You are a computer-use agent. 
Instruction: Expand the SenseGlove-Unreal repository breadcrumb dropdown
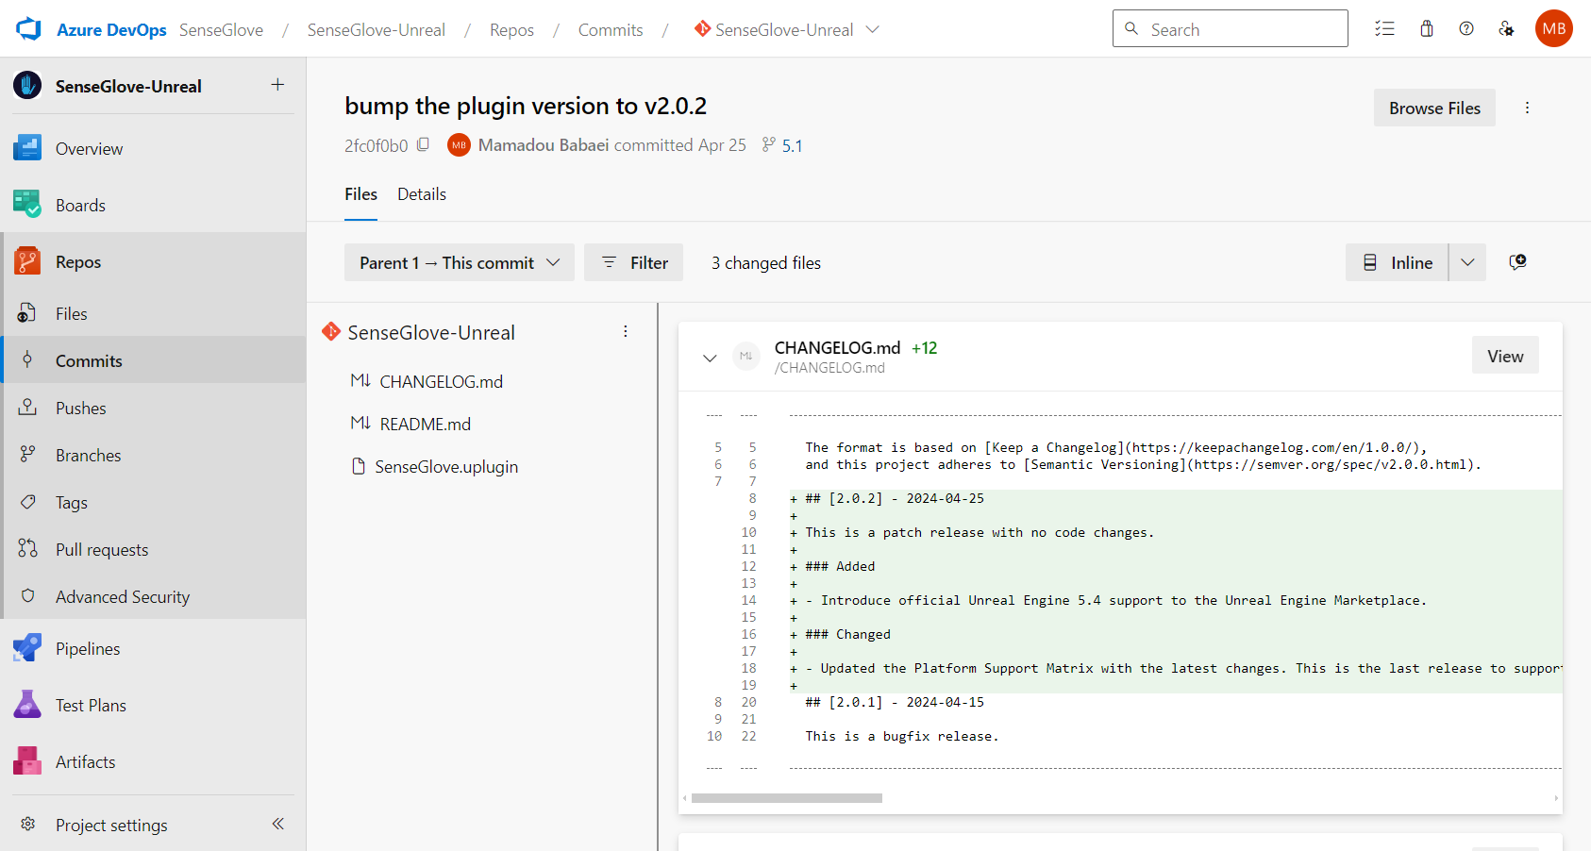[x=873, y=29]
